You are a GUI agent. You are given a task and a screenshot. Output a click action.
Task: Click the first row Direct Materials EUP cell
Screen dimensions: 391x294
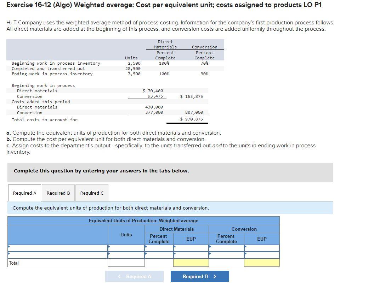click(191, 248)
